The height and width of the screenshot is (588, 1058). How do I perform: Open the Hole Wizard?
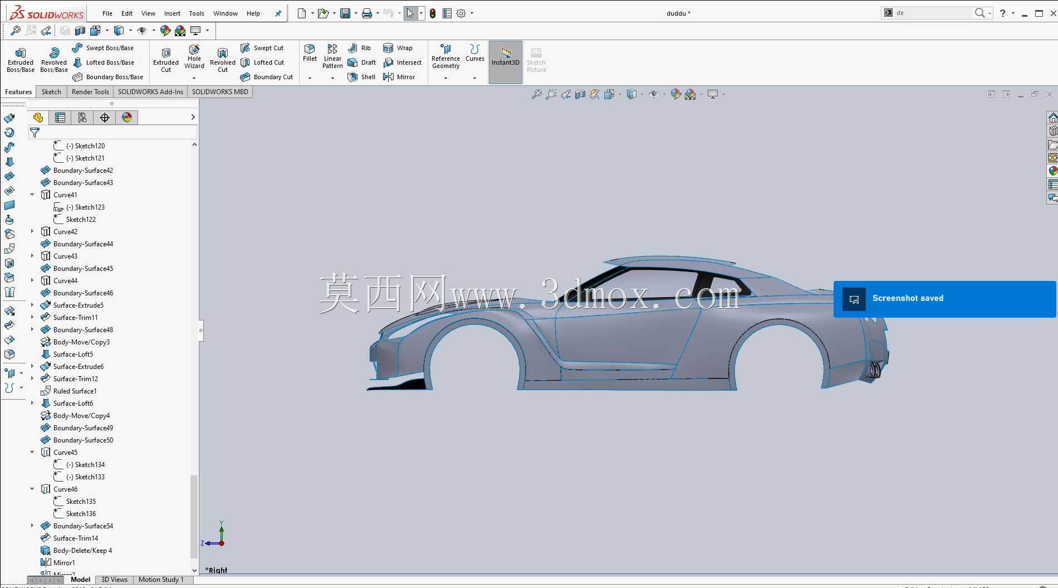[x=194, y=57]
